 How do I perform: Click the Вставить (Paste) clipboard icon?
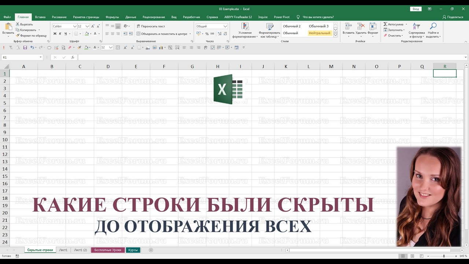coord(8,26)
